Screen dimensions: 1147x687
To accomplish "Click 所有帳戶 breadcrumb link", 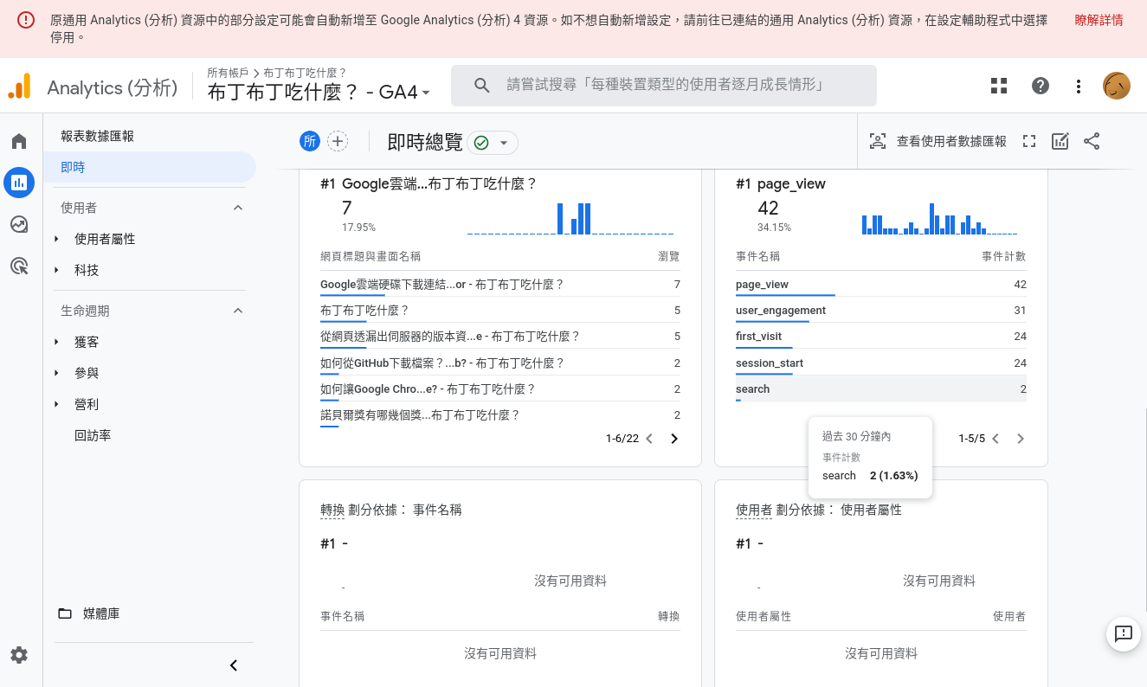I will 228,73.
